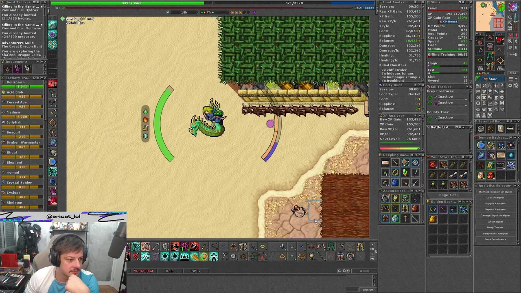Viewport: 521px width, 293px height.
Task: Select the blue ring in Demon Backpack
Action: (x=481, y=145)
